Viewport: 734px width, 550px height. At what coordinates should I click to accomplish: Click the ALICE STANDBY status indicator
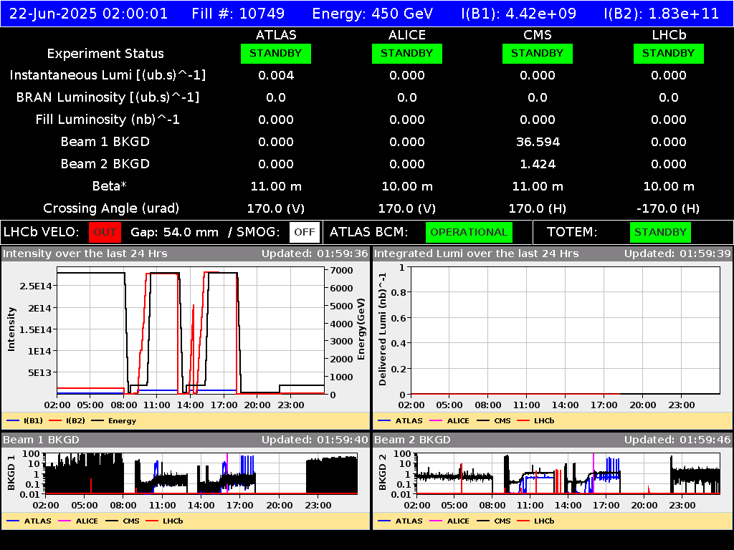click(x=407, y=54)
